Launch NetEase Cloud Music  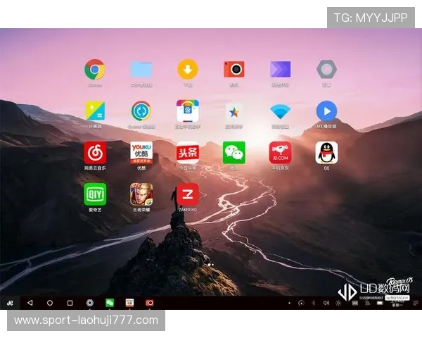95,153
